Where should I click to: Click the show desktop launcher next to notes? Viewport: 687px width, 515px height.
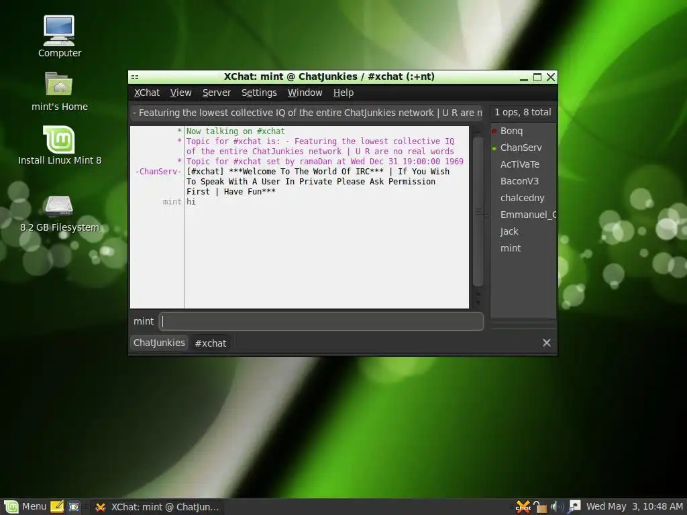tap(74, 507)
